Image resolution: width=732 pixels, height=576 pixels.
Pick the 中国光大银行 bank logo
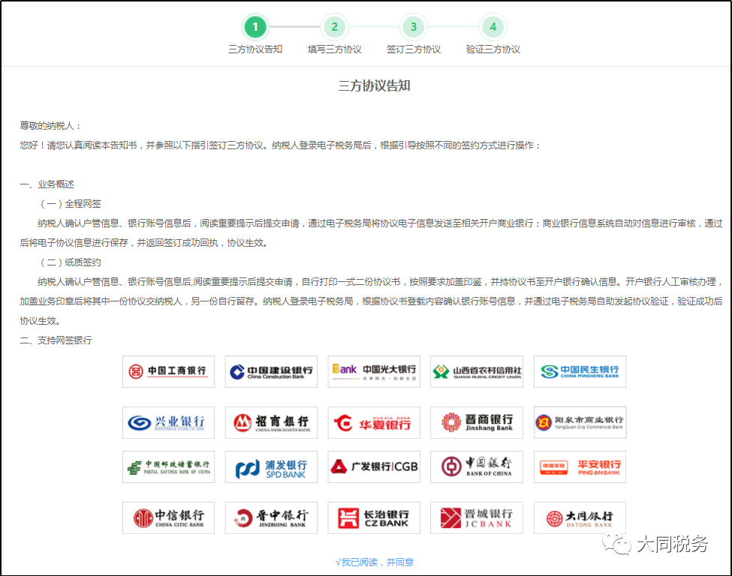374,372
